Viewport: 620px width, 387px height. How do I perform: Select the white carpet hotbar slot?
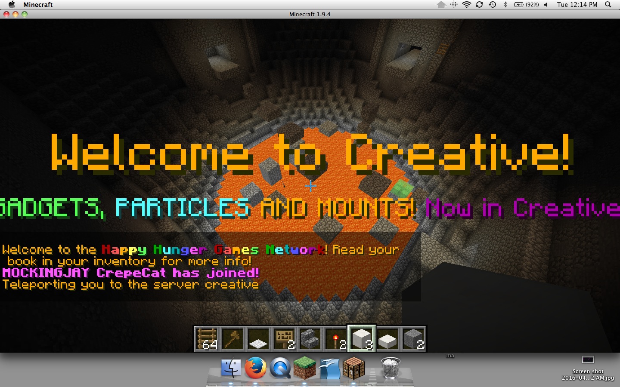tap(258, 339)
